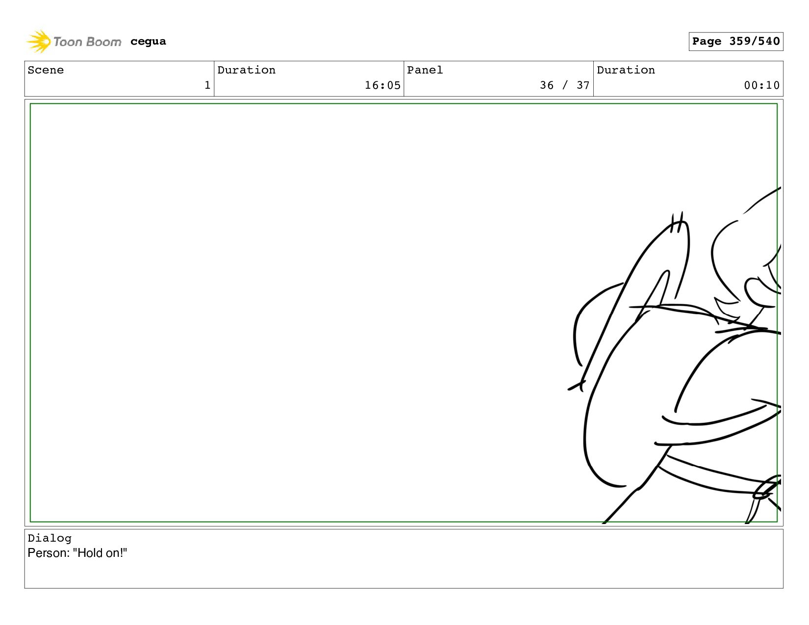Click the Toon Boom logo
Screen dimensions: 809x625
[x=74, y=42]
